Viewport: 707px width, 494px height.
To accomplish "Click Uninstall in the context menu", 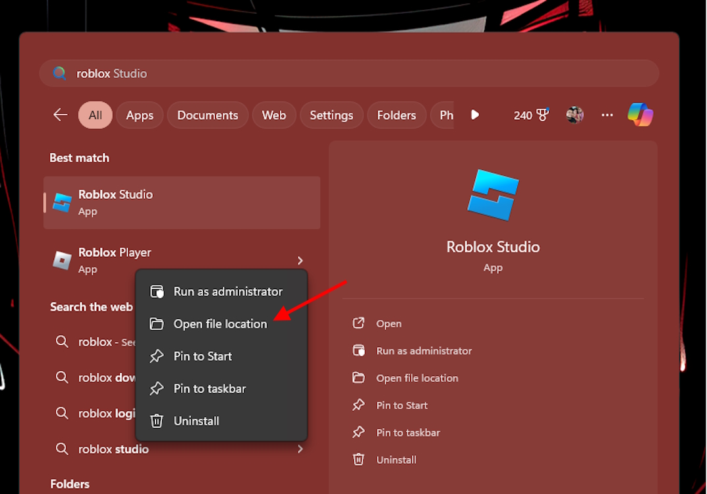I will (196, 421).
